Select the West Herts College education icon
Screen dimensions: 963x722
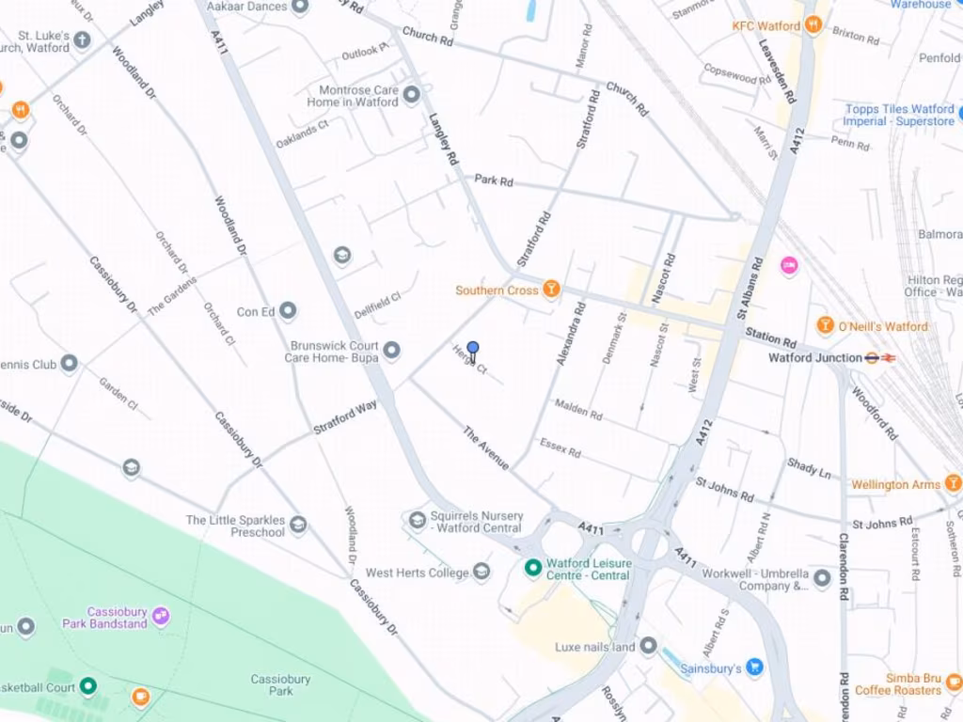pyautogui.click(x=482, y=572)
